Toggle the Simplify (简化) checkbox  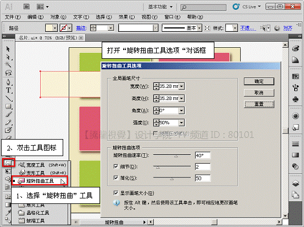point(116,178)
